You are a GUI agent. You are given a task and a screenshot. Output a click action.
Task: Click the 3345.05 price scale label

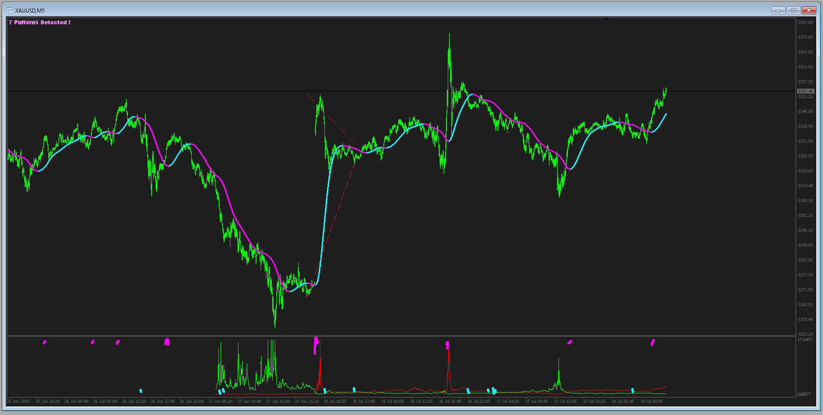click(805, 112)
